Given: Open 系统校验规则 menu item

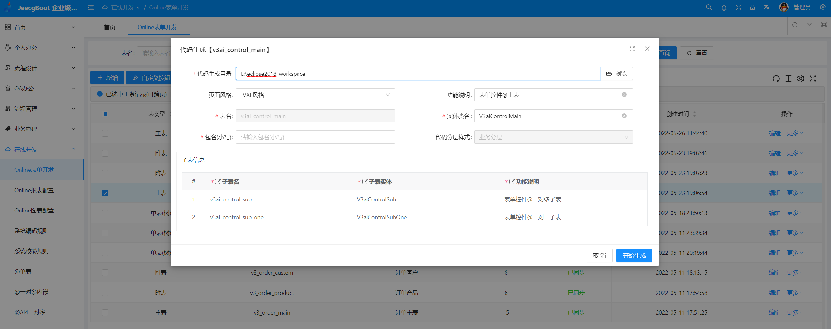Looking at the screenshot, I should click(x=41, y=251).
